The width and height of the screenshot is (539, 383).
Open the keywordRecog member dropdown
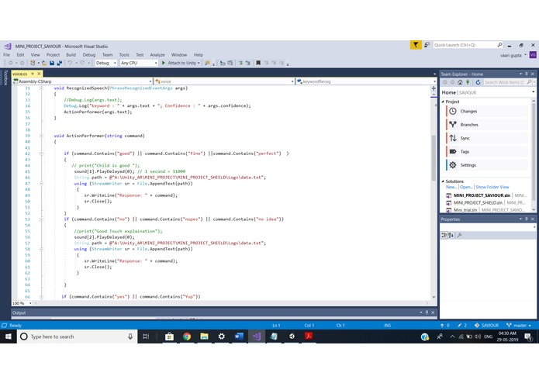pyautogui.click(x=366, y=81)
